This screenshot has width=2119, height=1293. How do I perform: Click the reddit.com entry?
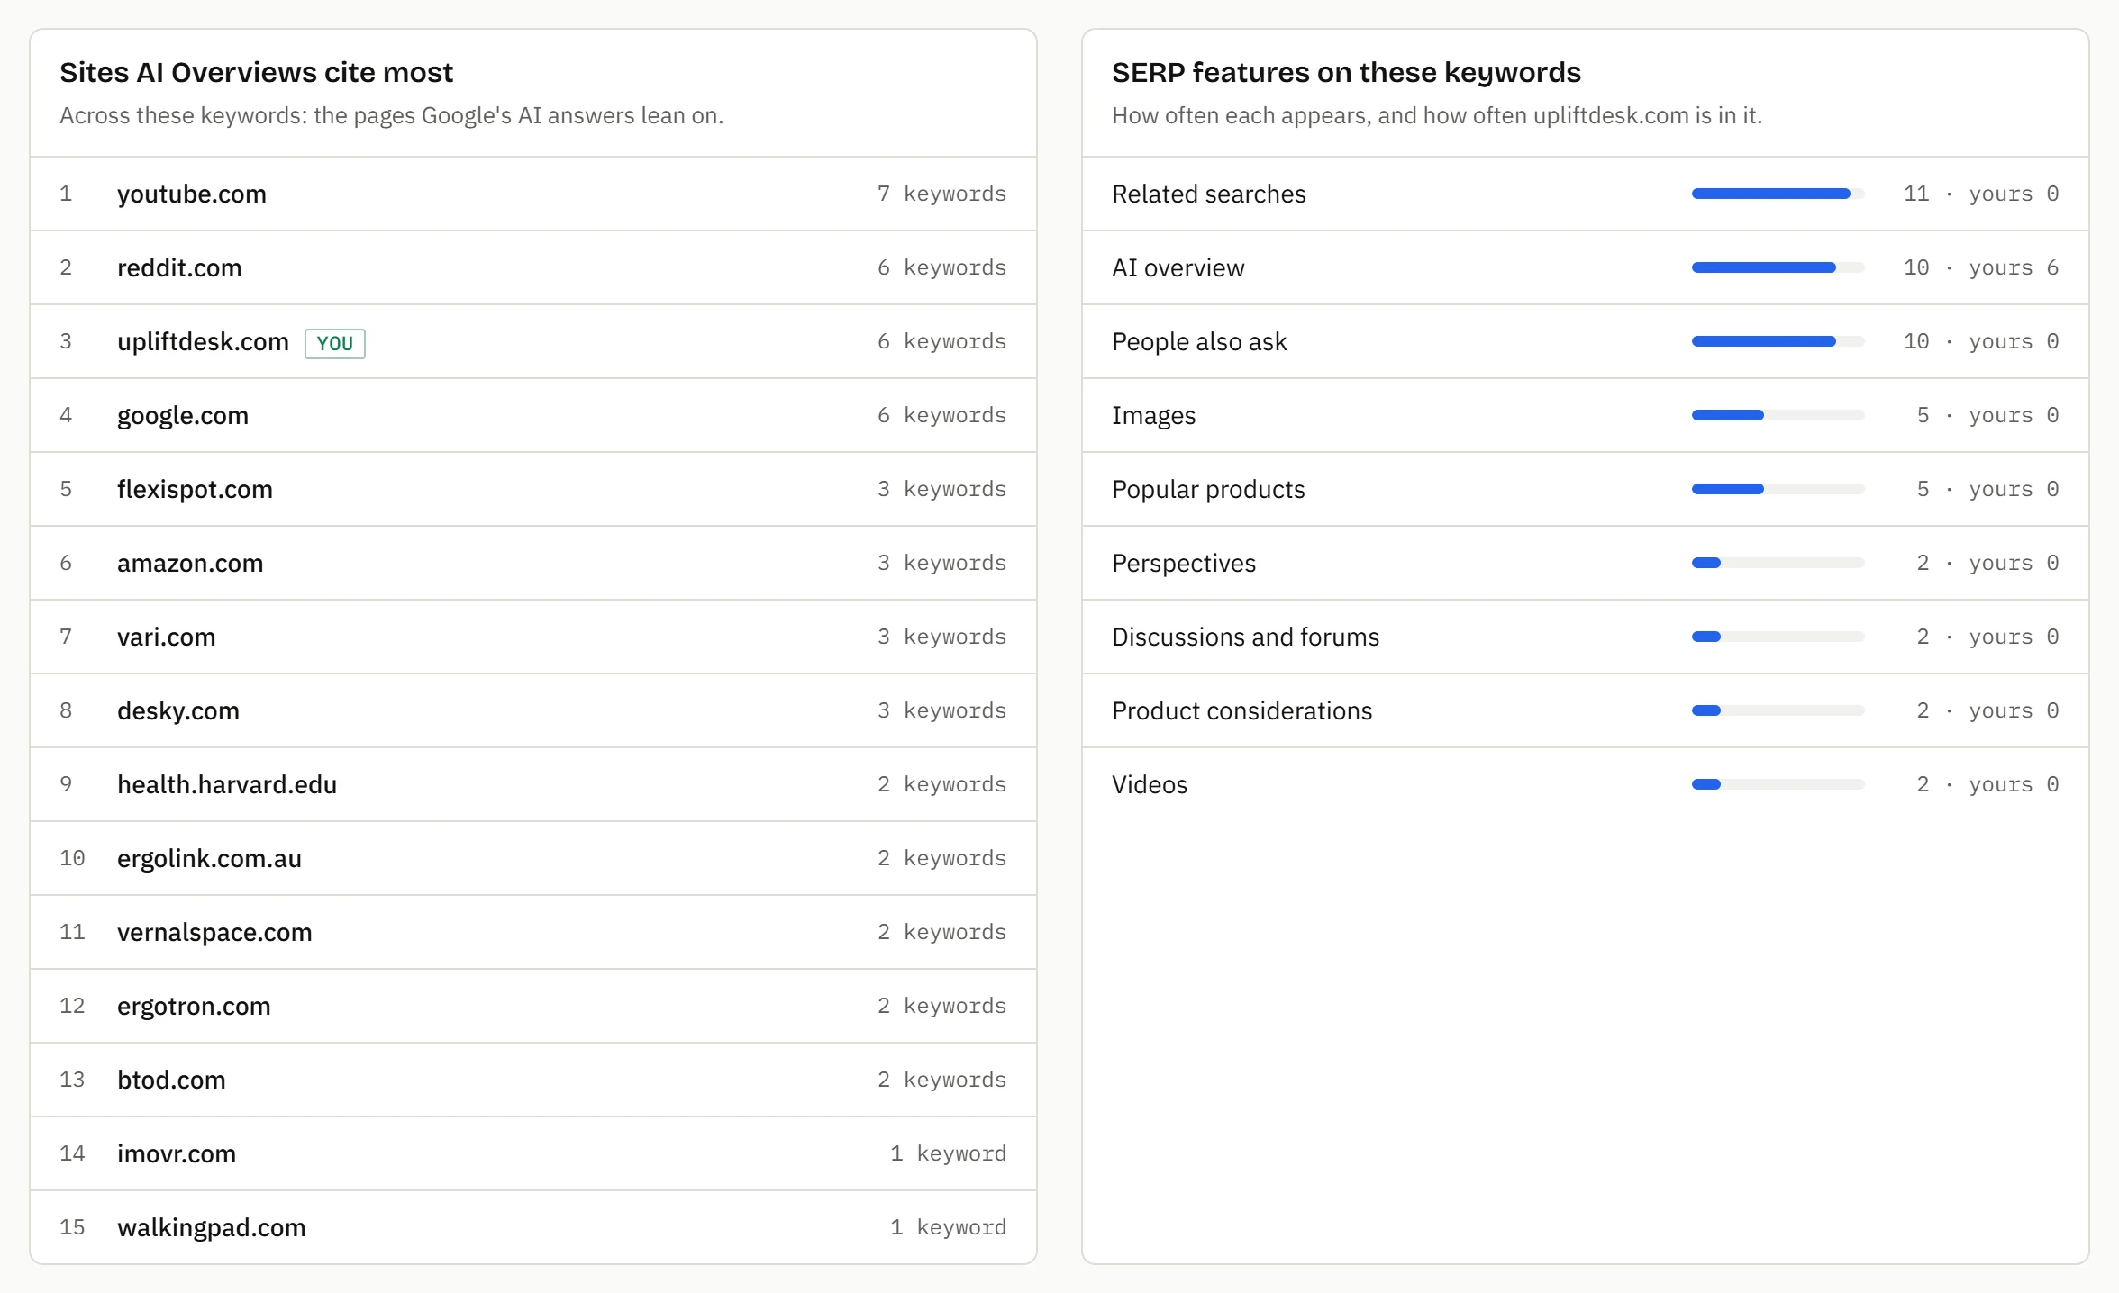(533, 267)
